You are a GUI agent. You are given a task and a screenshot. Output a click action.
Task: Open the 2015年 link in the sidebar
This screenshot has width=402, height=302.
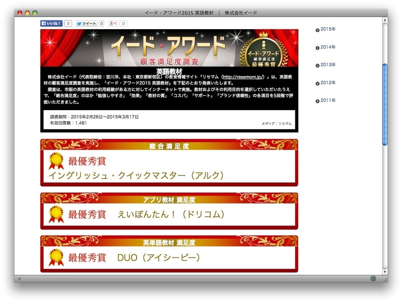click(x=328, y=29)
